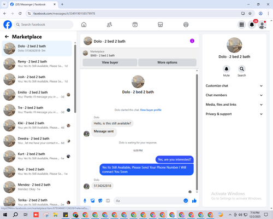The image size is (273, 219).
Task: Click the chat messages scrollbar
Action: (197, 132)
